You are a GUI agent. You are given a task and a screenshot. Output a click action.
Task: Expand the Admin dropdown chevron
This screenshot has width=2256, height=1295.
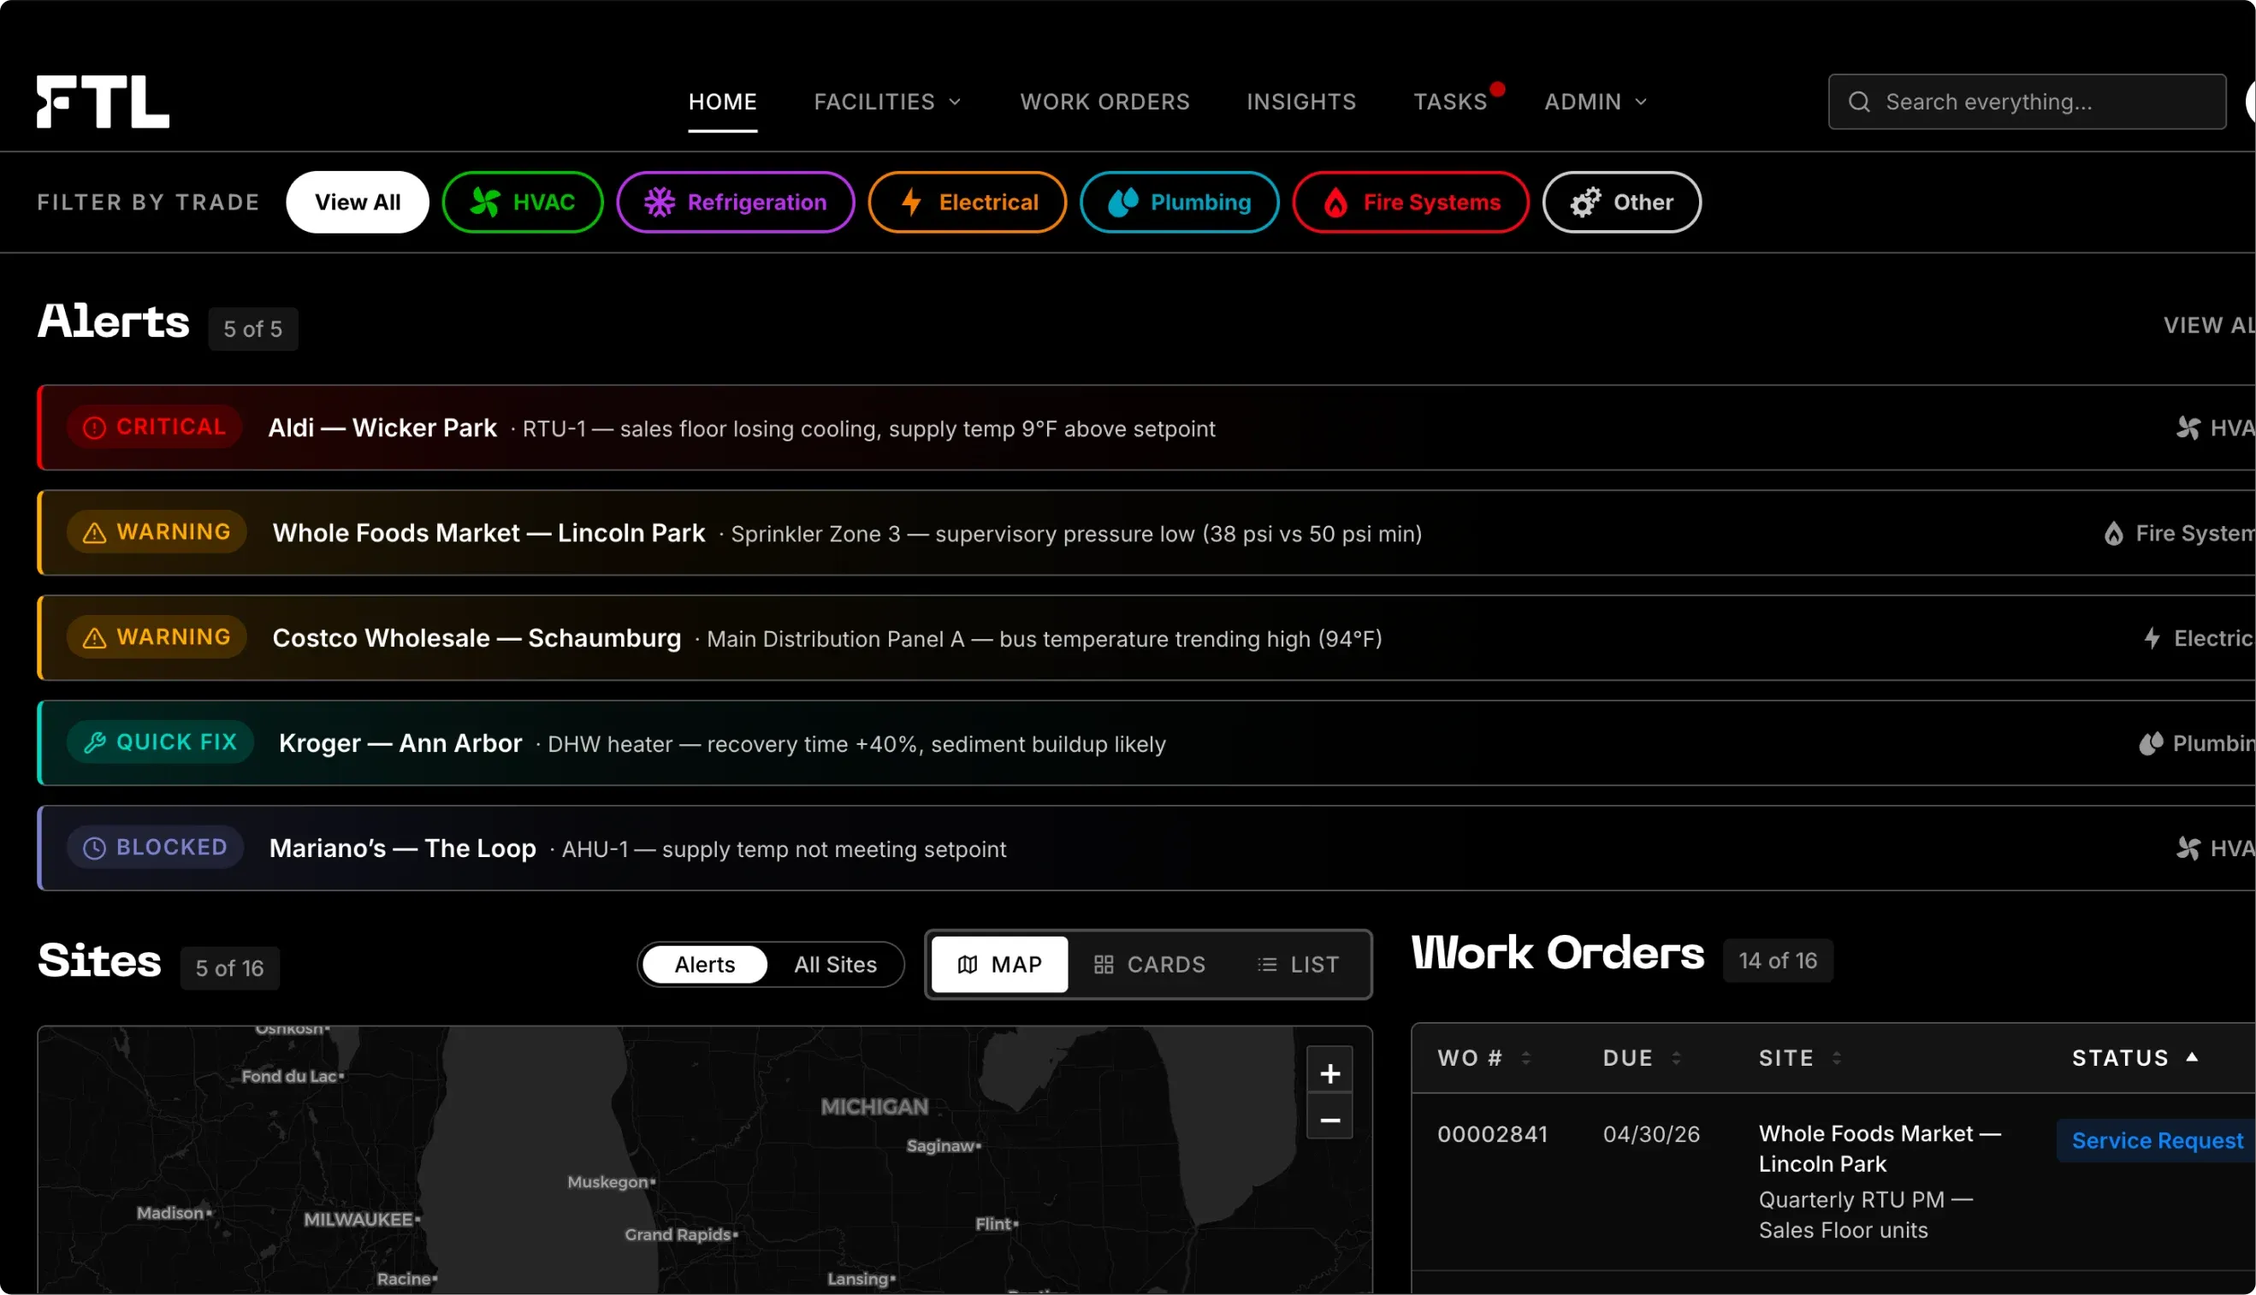pyautogui.click(x=1641, y=103)
